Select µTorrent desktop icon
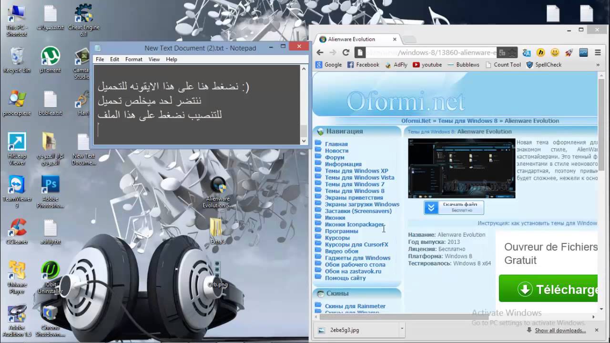 50,60
